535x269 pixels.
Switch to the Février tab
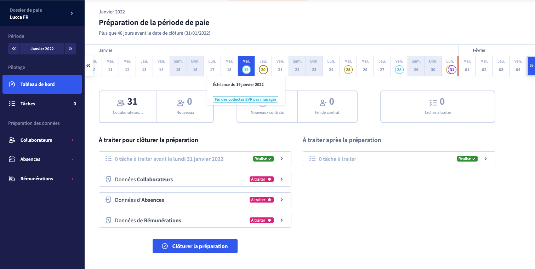[x=479, y=50]
